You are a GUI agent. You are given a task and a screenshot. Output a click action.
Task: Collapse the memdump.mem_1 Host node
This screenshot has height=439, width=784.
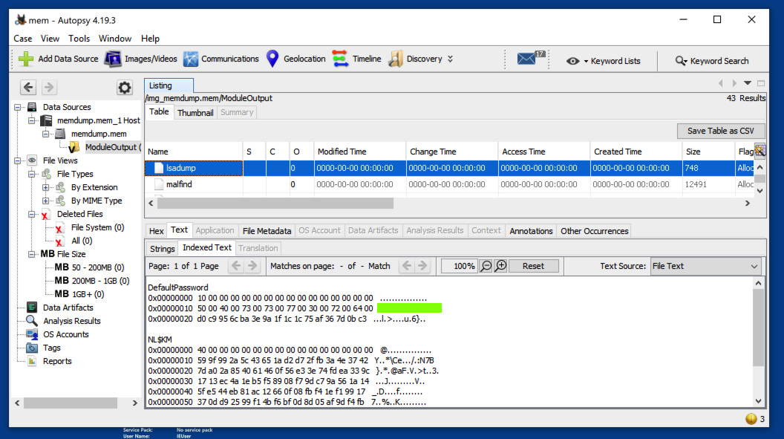pyautogui.click(x=31, y=120)
